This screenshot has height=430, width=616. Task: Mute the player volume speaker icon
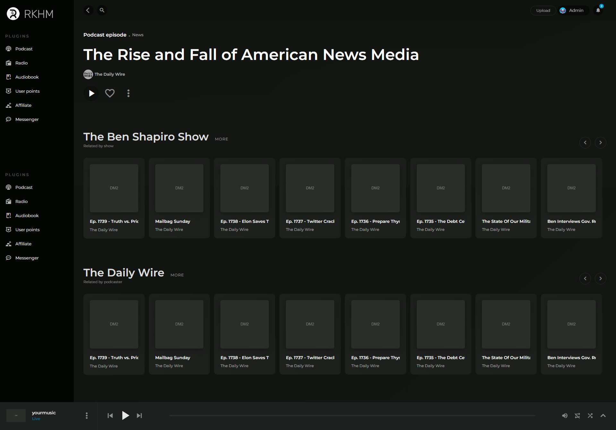(565, 416)
